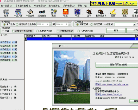Image resolution: width=138 pixels, height=110 pixels.
Task: Expand the start date dropdown
Action: click(x=50, y=24)
